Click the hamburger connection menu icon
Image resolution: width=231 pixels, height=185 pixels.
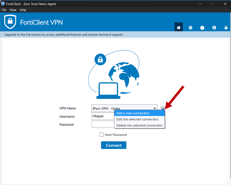[x=163, y=108]
